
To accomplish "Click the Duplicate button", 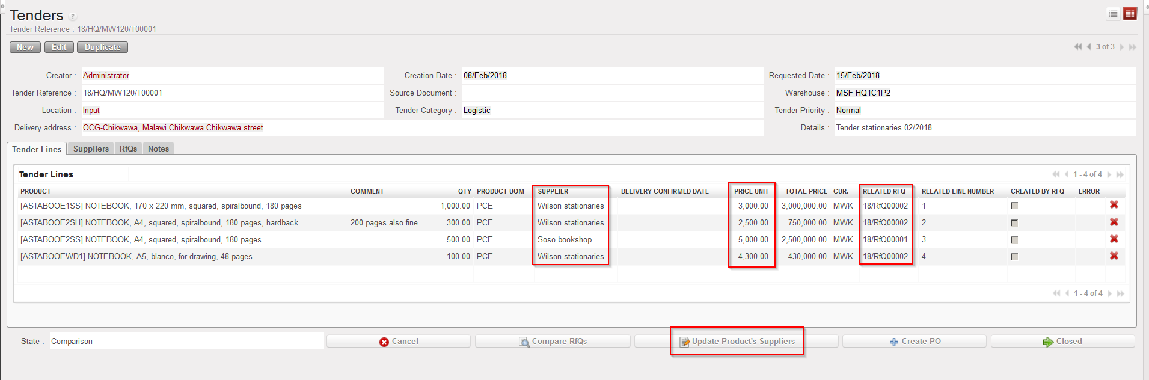I will 102,47.
